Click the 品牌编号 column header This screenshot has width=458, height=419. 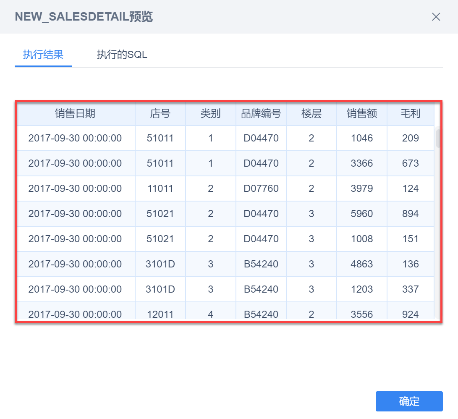pos(261,113)
